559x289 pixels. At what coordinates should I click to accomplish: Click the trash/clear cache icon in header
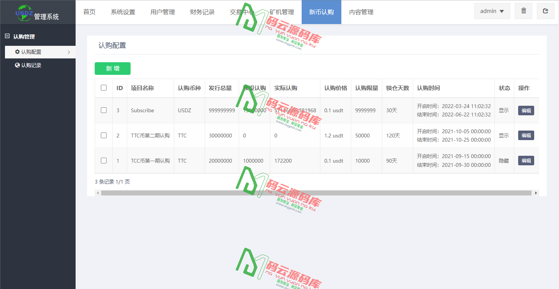[523, 11]
